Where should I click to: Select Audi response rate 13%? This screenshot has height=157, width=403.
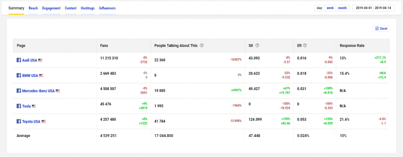pyautogui.click(x=343, y=58)
